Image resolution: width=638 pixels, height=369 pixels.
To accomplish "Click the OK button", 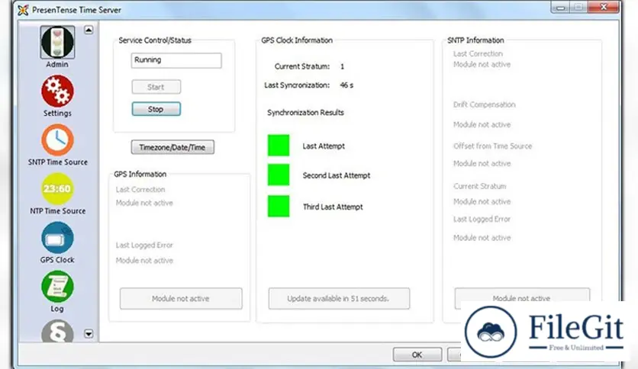I will coord(417,355).
